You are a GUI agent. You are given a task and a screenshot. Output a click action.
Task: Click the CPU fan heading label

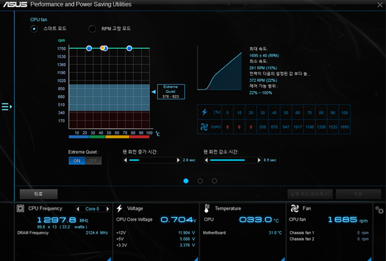pyautogui.click(x=39, y=20)
